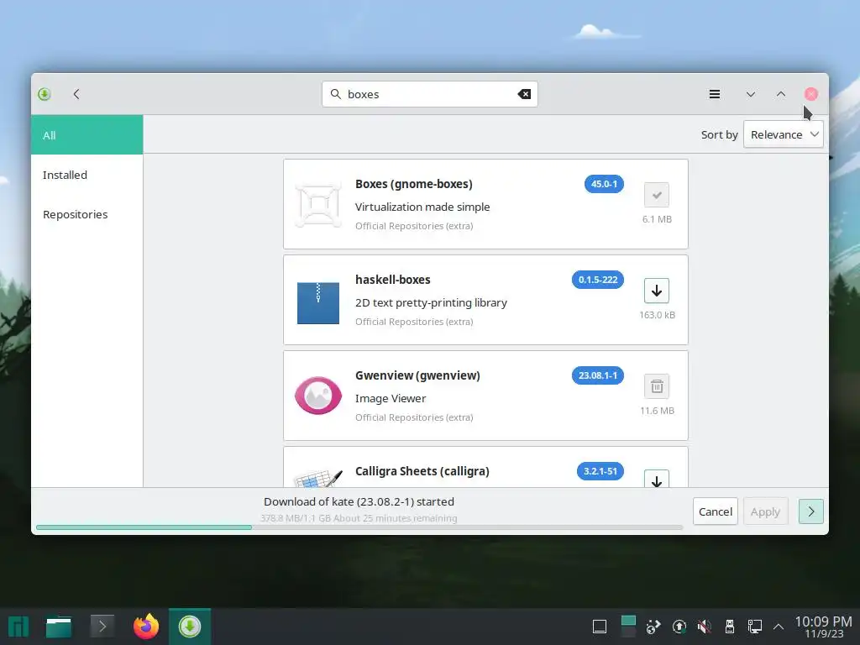Maximize window with up chevron

click(780, 94)
